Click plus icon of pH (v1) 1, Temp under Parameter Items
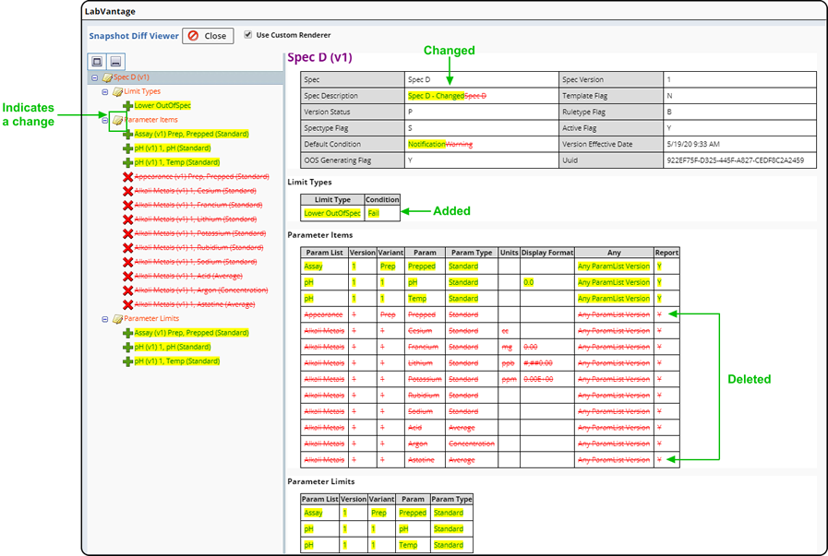 coord(127,163)
